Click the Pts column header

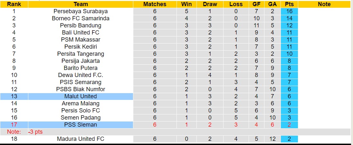289,4
